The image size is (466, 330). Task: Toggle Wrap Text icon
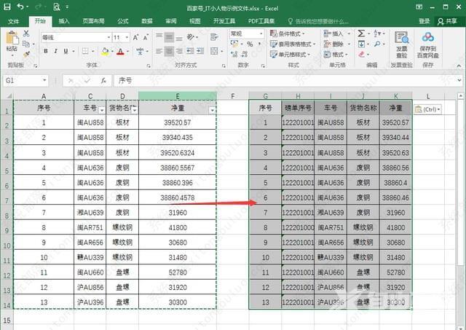click(213, 37)
